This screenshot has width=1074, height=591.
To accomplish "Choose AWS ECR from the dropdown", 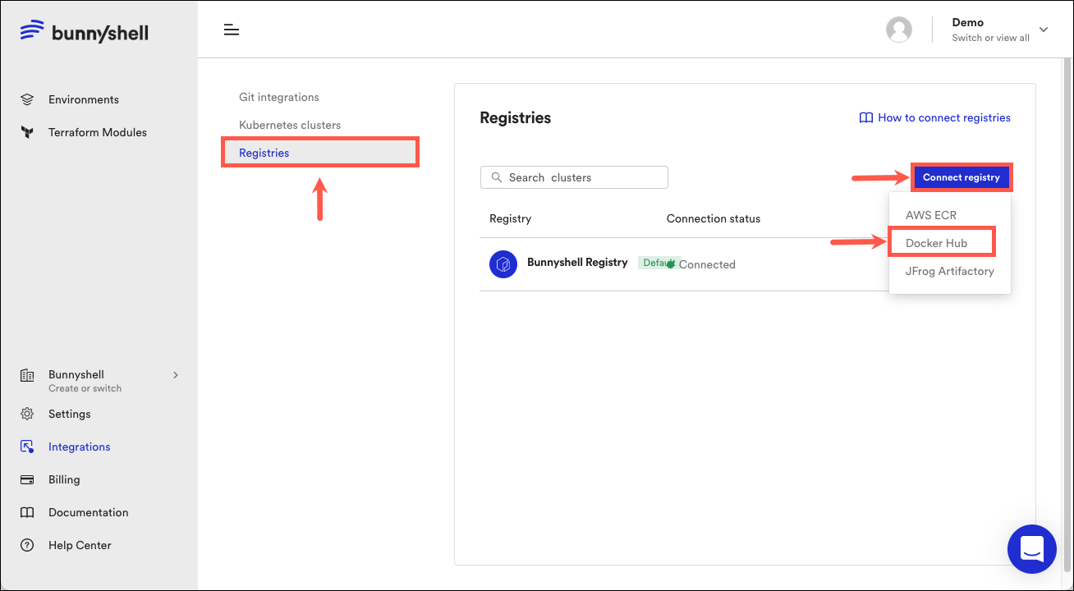I will click(x=931, y=215).
